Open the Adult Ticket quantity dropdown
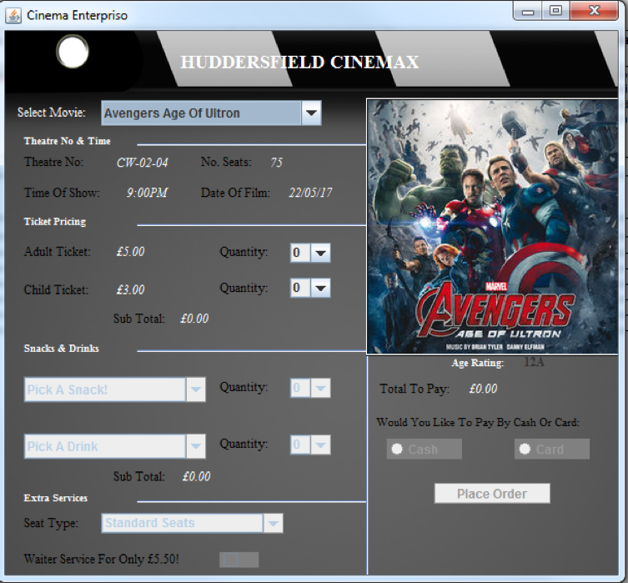Screen dimensions: 628x583 point(310,253)
